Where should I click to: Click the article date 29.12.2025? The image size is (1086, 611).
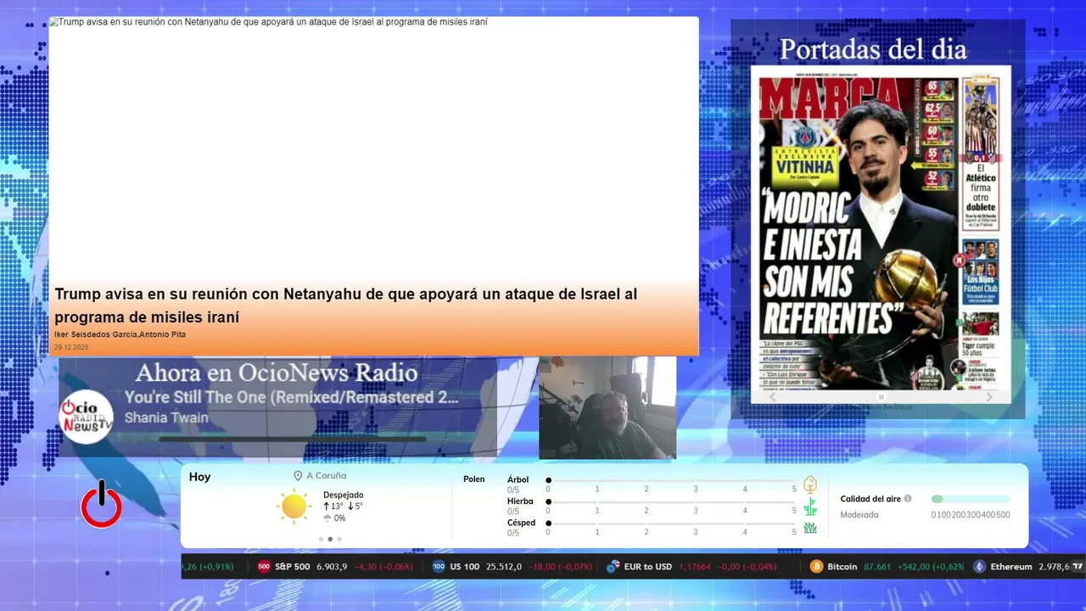(71, 347)
